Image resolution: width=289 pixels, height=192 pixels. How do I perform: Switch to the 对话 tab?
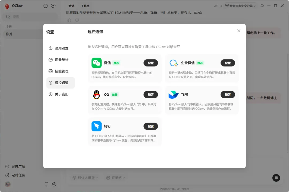click(x=71, y=6)
